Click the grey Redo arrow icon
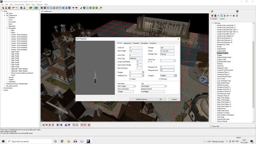Viewport: 256px width, 144px height. 16,8
